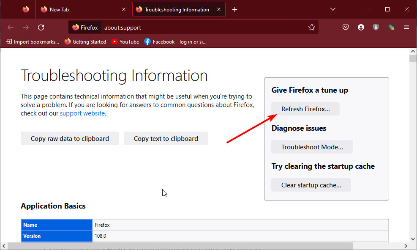Select the Troubleshooting Information tab
Viewport: 417px width, 250px height.
point(179,10)
